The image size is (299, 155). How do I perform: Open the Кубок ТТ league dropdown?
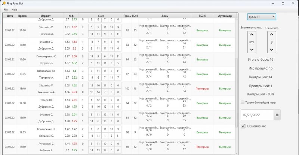point(261,17)
